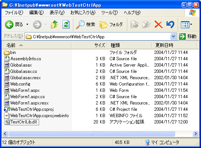Viewport: 201px width, 148px height.
Task: Click the date 2004/11/27 11:54
Action: click(171, 90)
